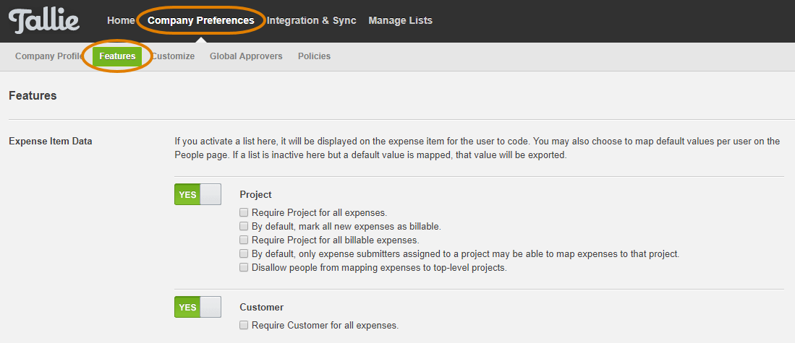The height and width of the screenshot is (343, 795).
Task: Go to the Manage Lists menu
Action: click(x=400, y=21)
